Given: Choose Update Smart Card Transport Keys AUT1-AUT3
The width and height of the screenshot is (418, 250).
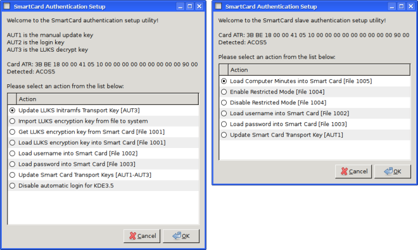Looking at the screenshot, I should [12, 175].
